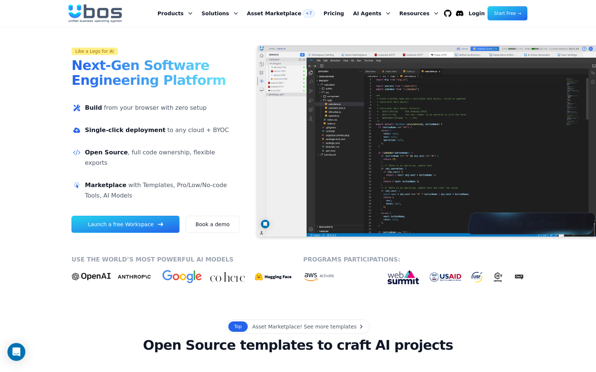Click the sparkle icon beside Marketplace
596x372 pixels.
[x=77, y=185]
